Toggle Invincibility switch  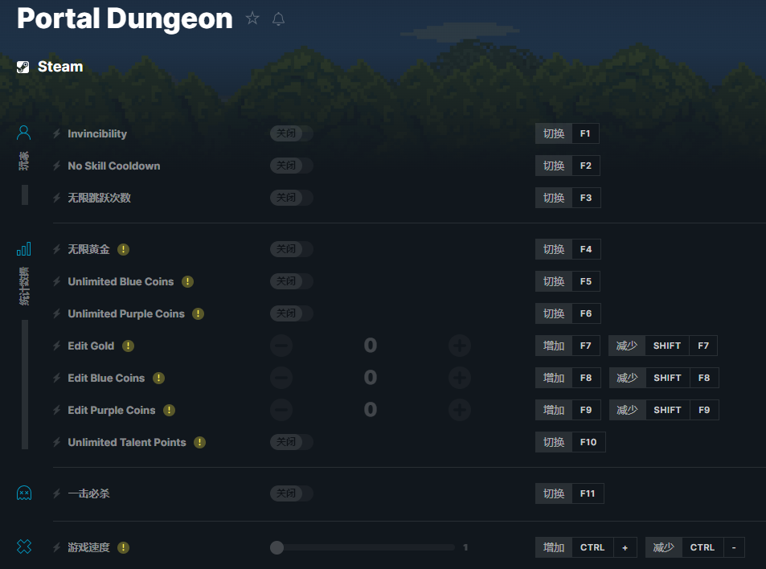(292, 133)
